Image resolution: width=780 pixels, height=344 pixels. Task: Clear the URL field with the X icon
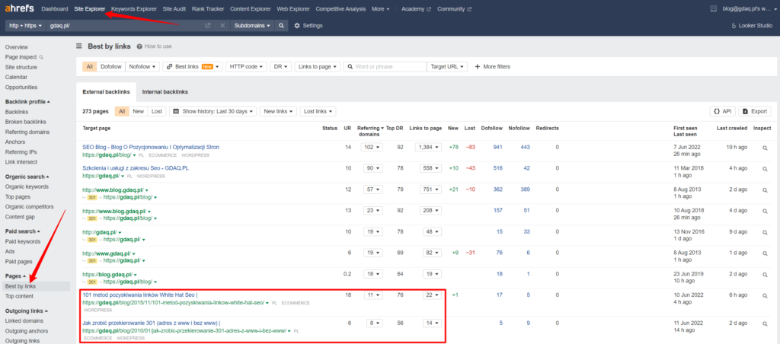(x=222, y=25)
